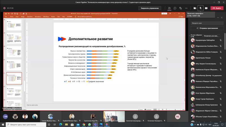
Task: Open more options ellipsis in participants panel
Action: [x=218, y=17]
